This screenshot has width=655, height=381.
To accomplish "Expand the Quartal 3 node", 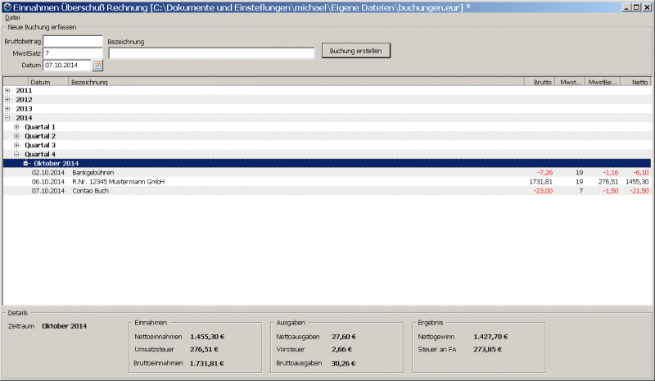I will (16, 145).
